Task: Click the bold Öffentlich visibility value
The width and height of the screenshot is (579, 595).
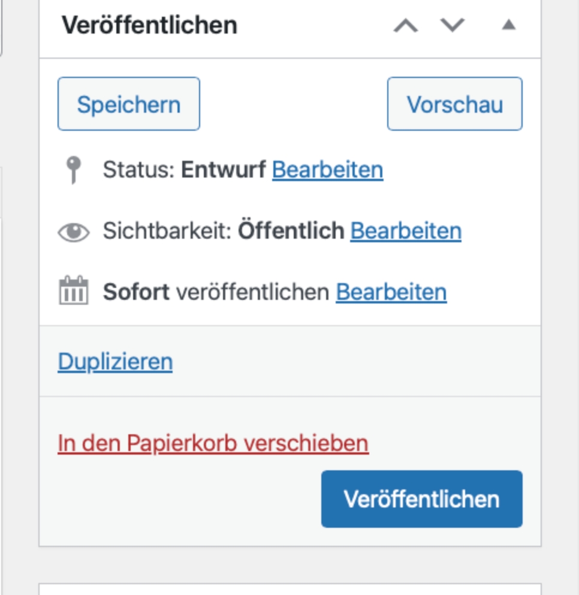Action: (291, 231)
